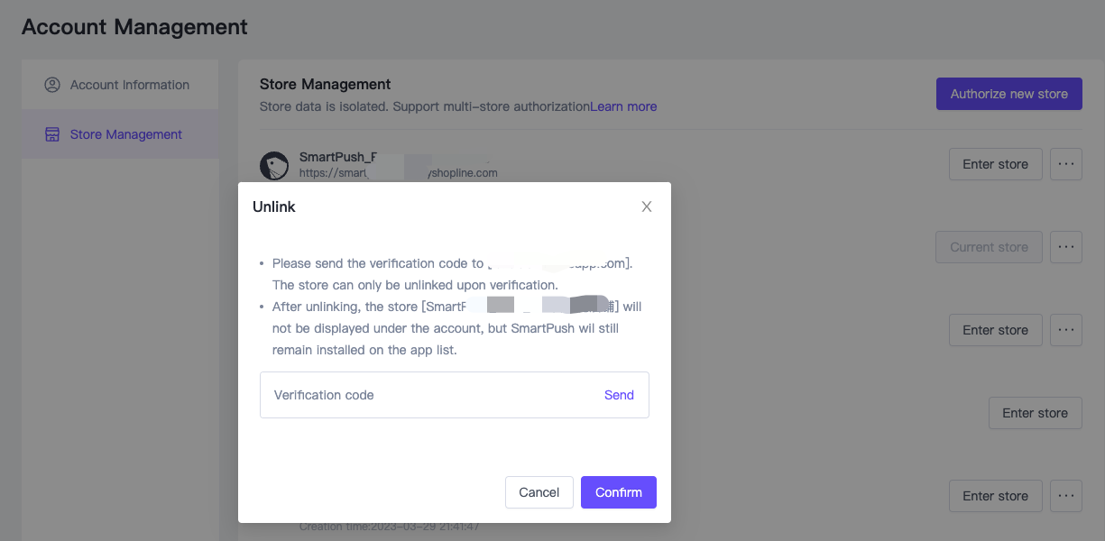
Task: Open more options next to Current store
Action: pyautogui.click(x=1066, y=247)
